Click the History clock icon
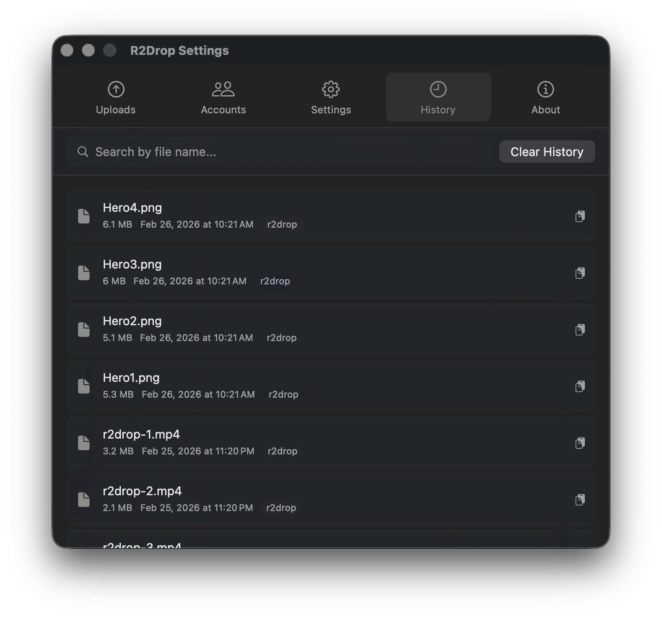The height and width of the screenshot is (617, 662). [x=438, y=89]
